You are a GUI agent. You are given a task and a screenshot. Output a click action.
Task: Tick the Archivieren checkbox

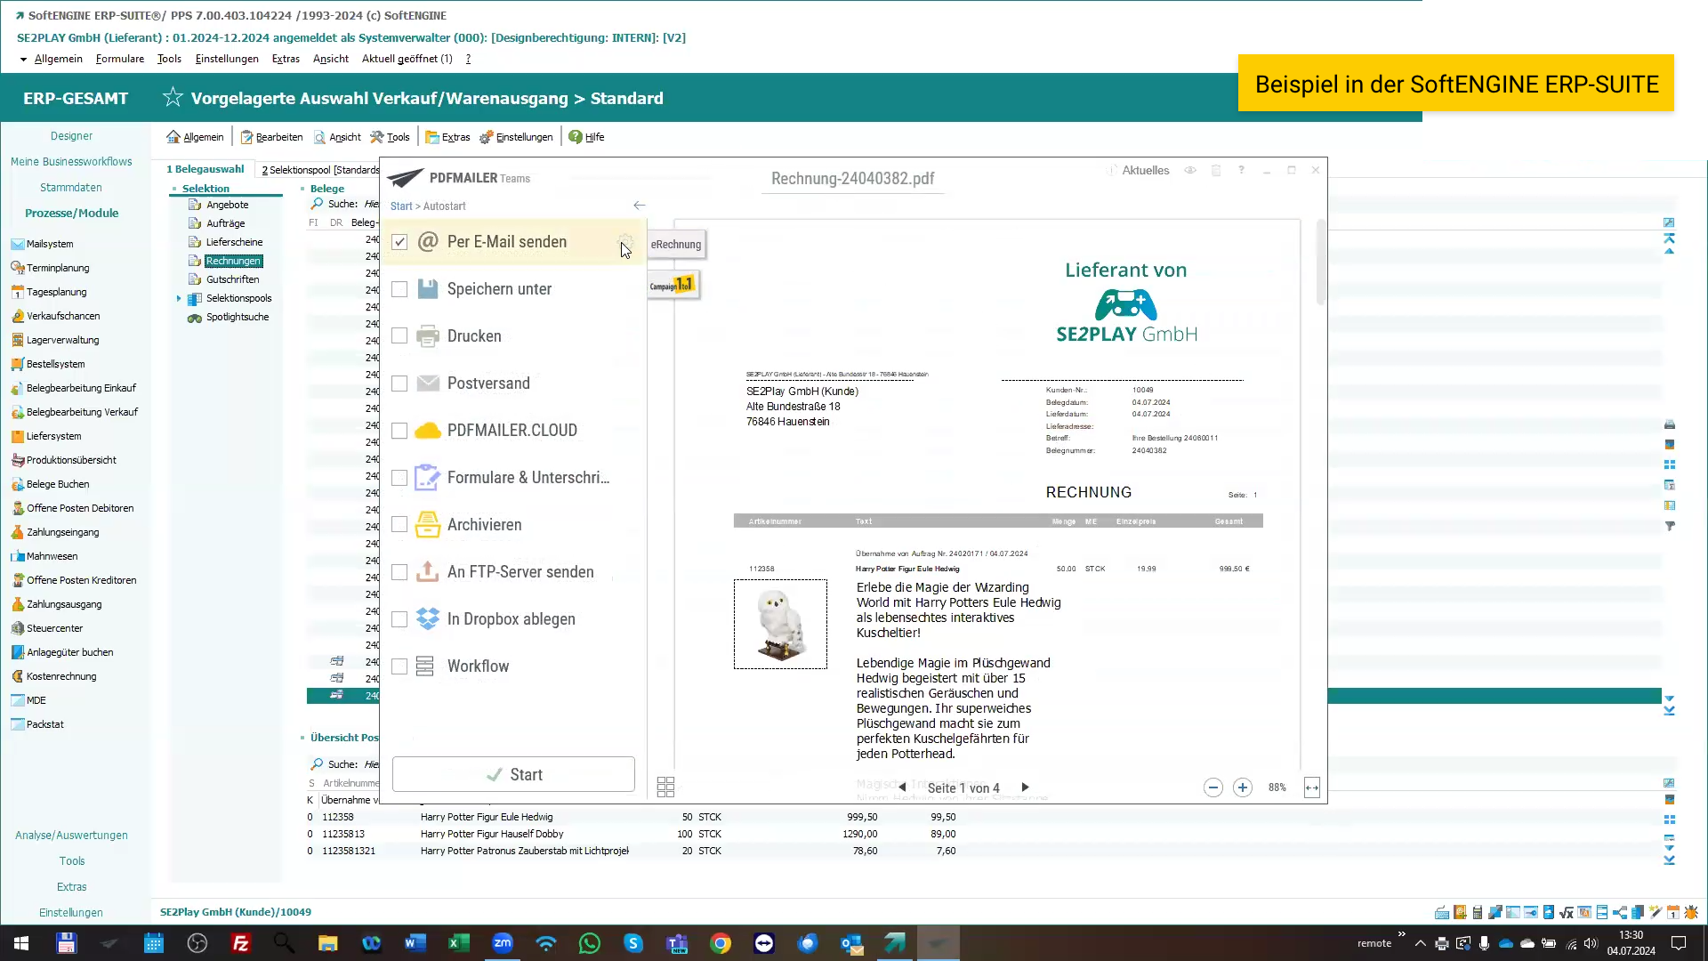pos(399,525)
